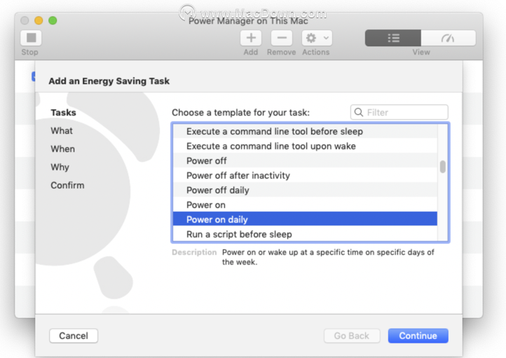Screen dimensions: 506x358
Task: Open the Actions gear menu
Action: click(317, 38)
